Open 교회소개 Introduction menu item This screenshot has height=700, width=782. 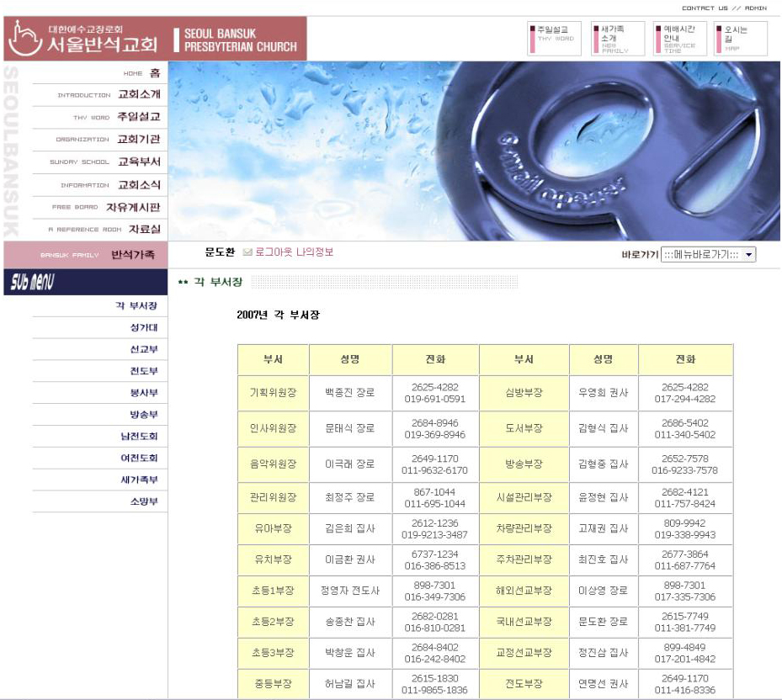coord(138,95)
